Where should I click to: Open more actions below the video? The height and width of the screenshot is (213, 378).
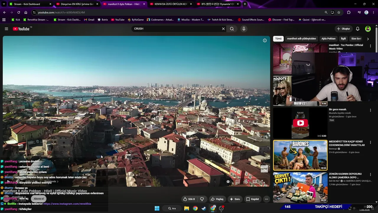click(266, 199)
